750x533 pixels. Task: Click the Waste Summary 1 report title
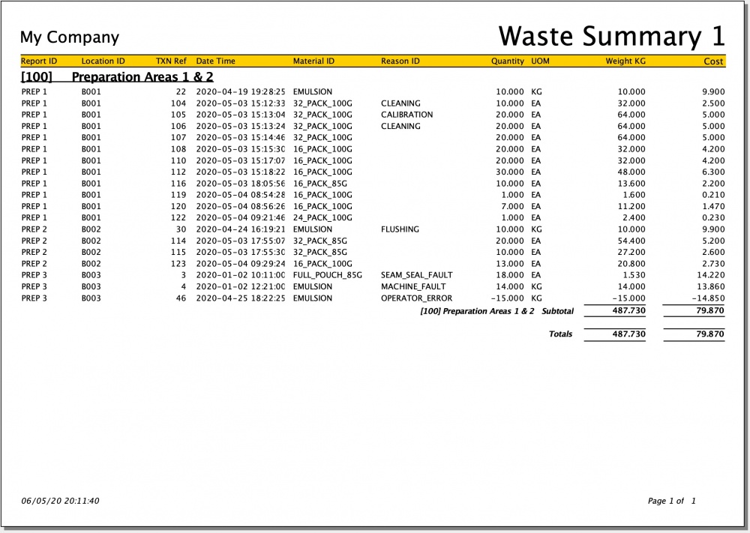611,36
